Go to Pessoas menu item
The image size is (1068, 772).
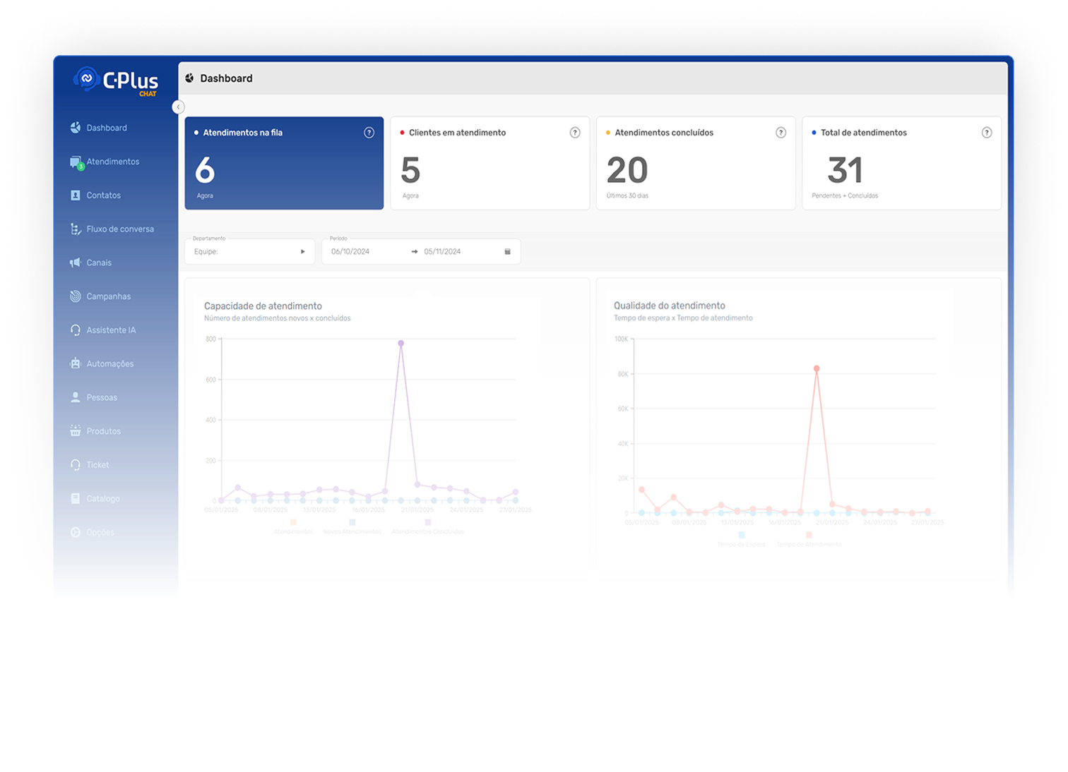click(x=102, y=397)
